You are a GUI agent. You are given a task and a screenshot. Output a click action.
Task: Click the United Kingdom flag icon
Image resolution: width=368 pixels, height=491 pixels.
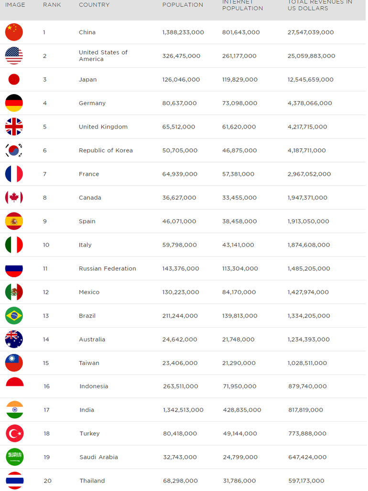tap(14, 127)
